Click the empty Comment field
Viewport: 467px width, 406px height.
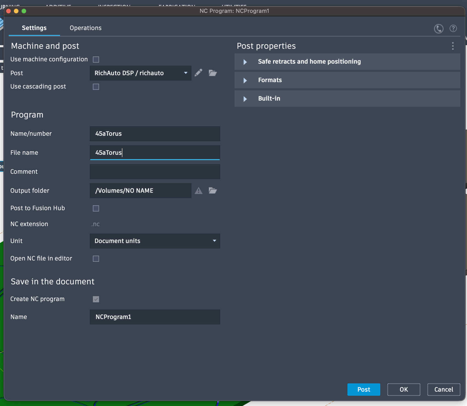tap(155, 172)
